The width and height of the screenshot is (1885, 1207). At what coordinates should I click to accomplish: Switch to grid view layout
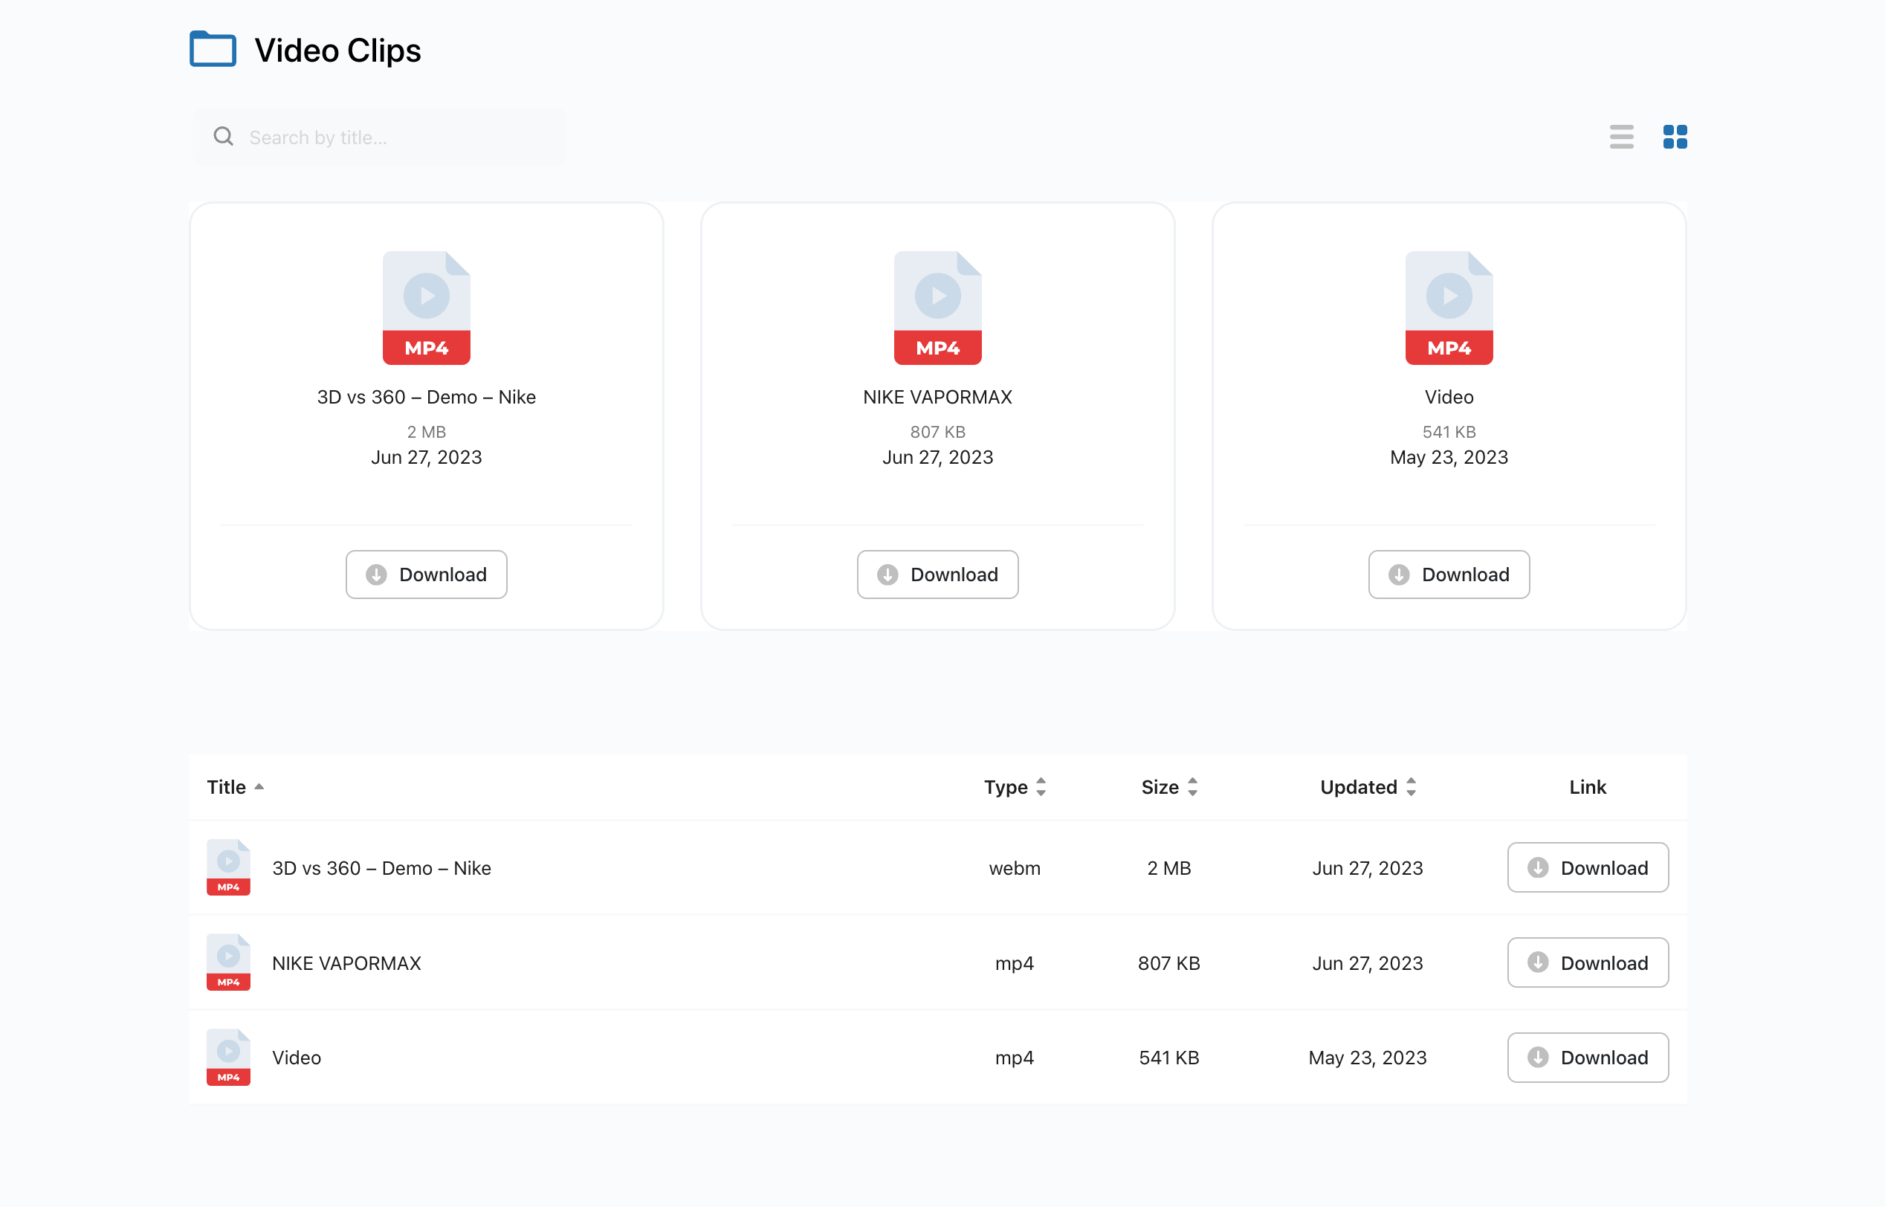1675,136
